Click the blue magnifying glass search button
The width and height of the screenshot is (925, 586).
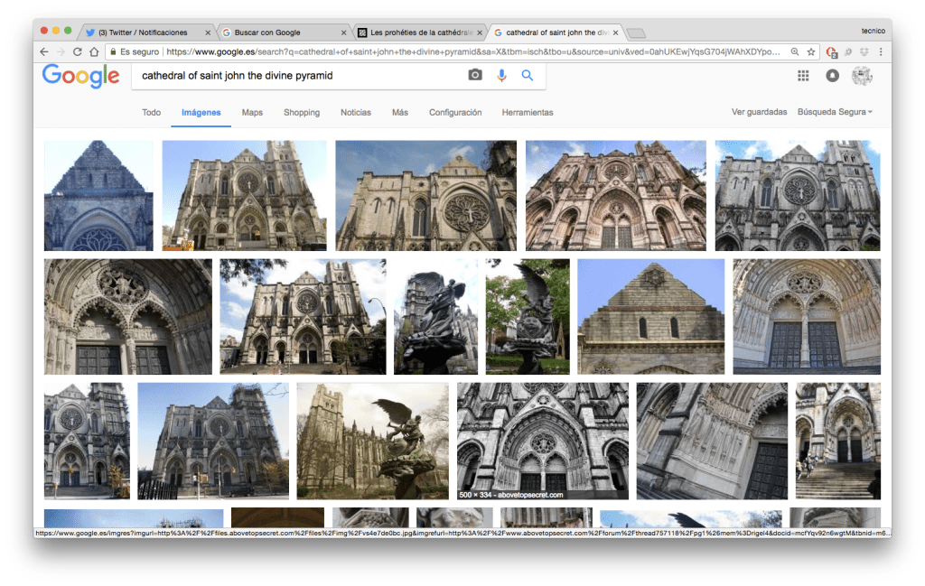[x=528, y=76]
